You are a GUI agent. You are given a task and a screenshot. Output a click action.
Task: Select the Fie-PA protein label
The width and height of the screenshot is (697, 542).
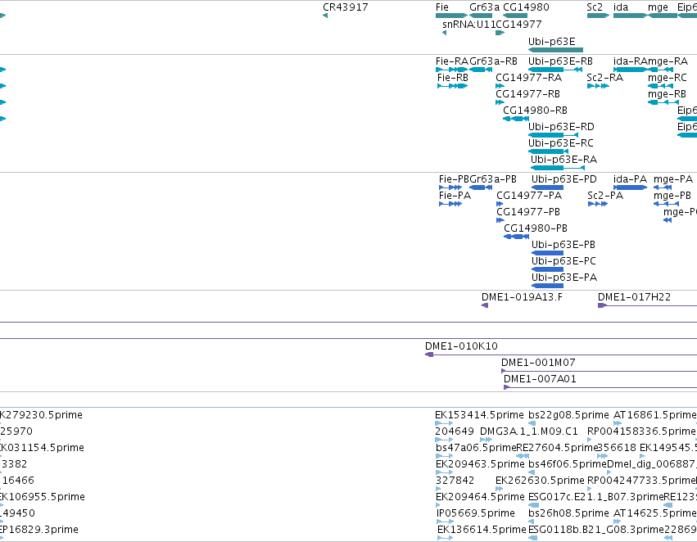pos(455,196)
